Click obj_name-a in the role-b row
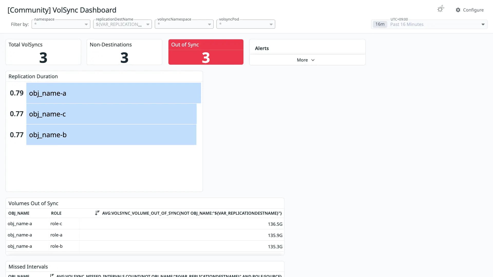The image size is (493, 277). click(x=20, y=246)
